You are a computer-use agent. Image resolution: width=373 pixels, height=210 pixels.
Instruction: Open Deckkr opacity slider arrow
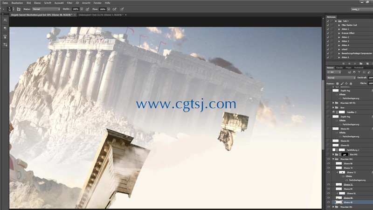pos(82,9)
